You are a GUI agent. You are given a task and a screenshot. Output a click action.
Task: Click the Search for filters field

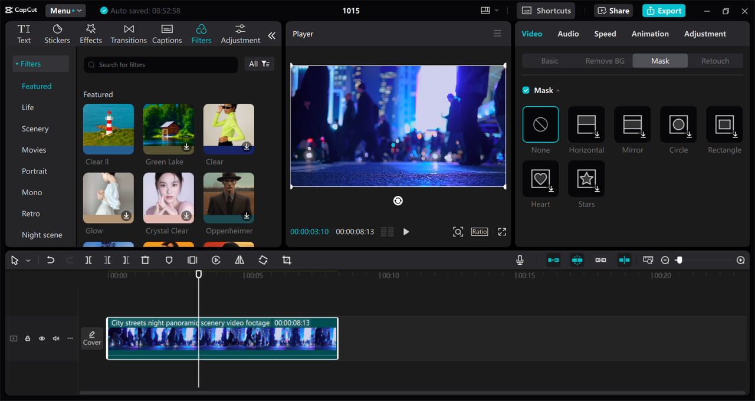coord(160,64)
